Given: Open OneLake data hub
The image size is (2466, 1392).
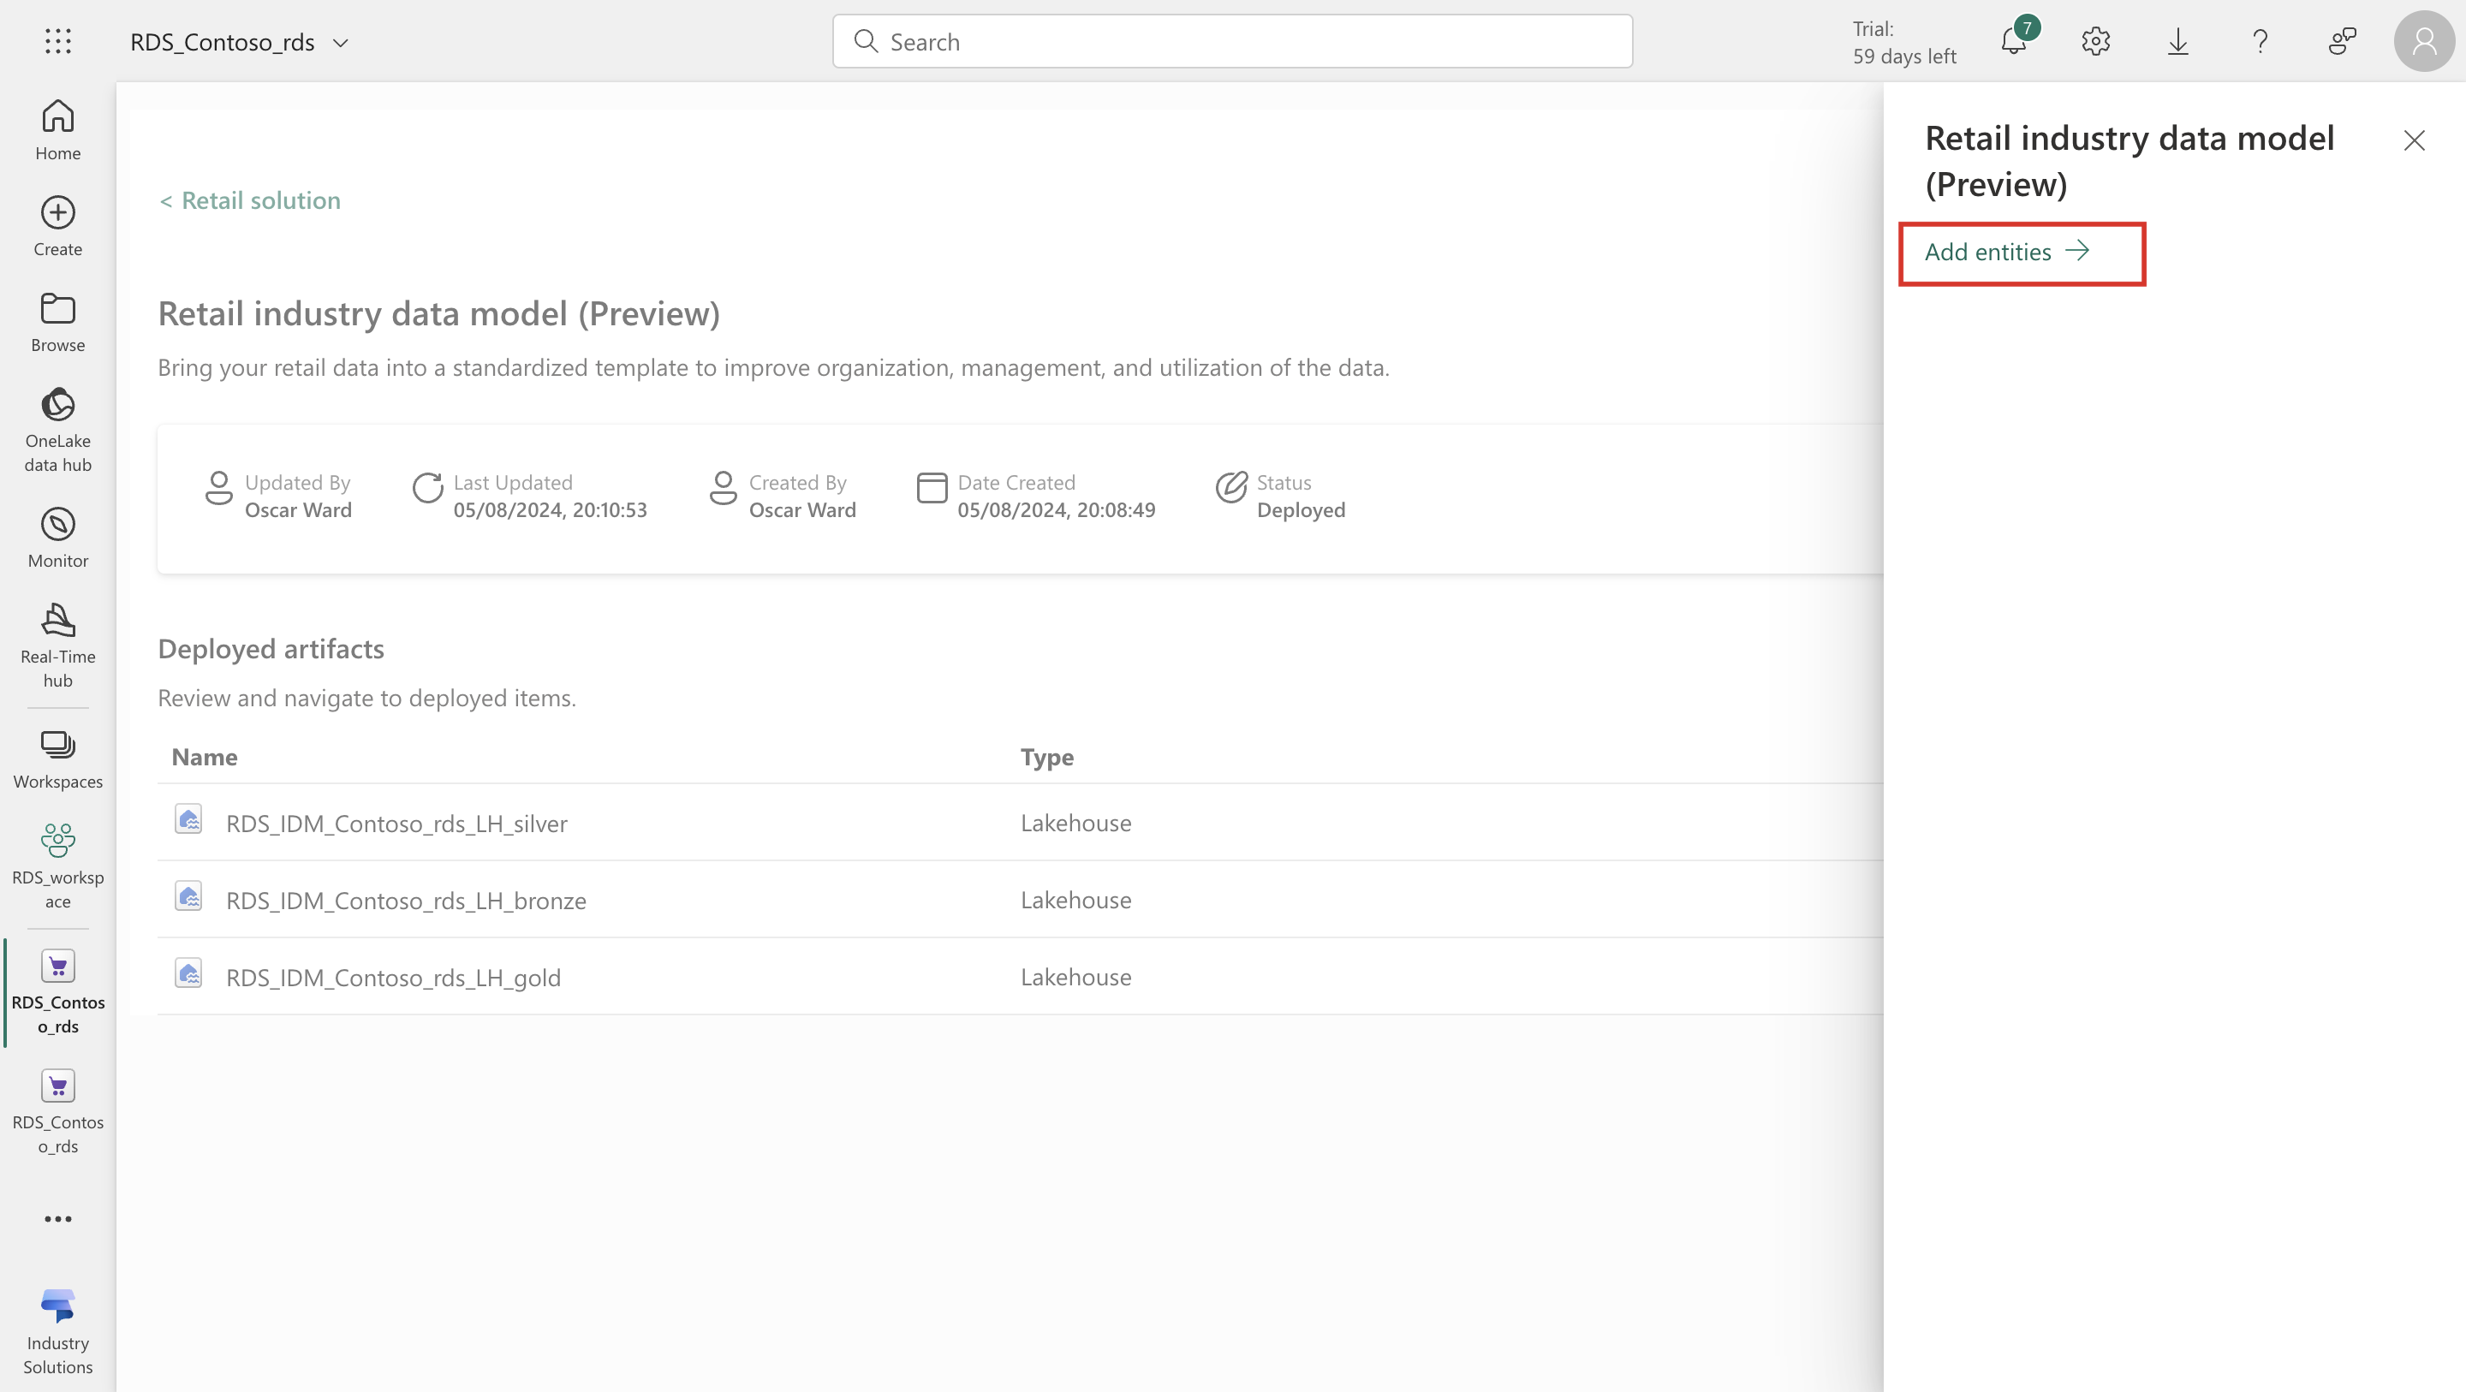Looking at the screenshot, I should point(57,430).
